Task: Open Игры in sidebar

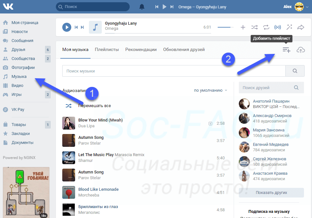Action: 16,94
